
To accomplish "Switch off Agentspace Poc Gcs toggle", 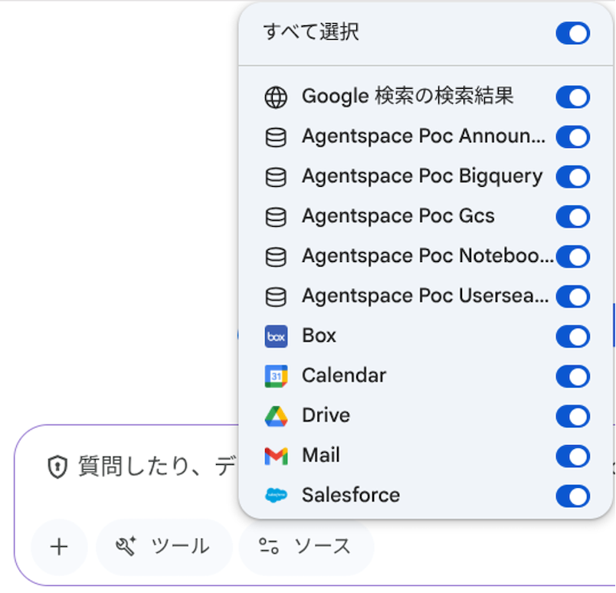I will (573, 217).
